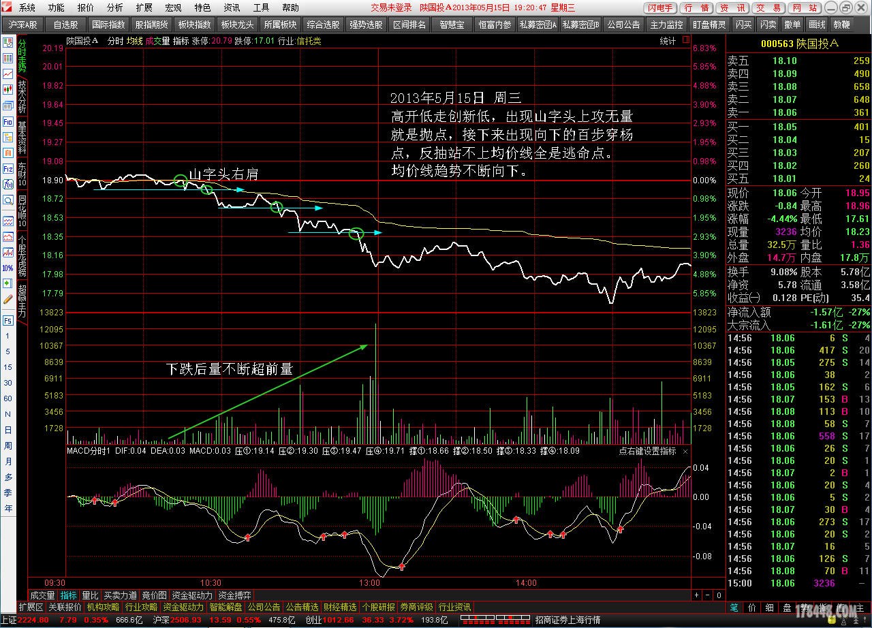Open the 帮助 menu
Image resolution: width=872 pixels, height=628 pixels.
pyautogui.click(x=290, y=7)
